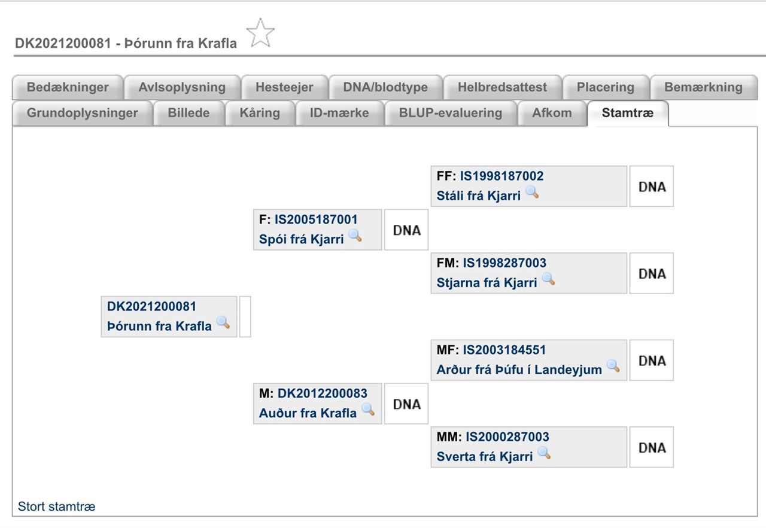
Task: Open ID link DK2012200083
Action: 323,393
